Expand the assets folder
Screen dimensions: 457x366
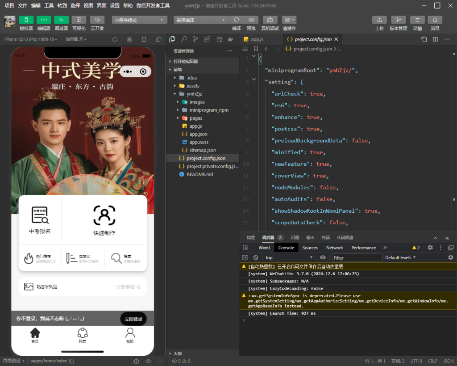[175, 86]
